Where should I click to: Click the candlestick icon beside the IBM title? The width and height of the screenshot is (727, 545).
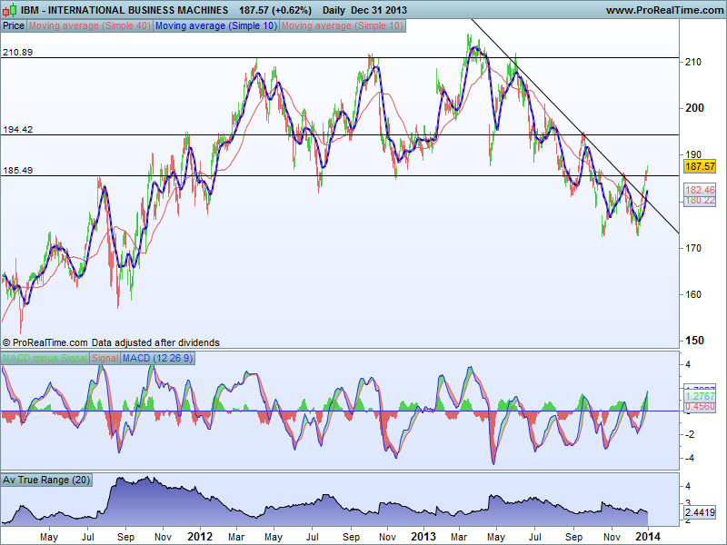point(10,9)
